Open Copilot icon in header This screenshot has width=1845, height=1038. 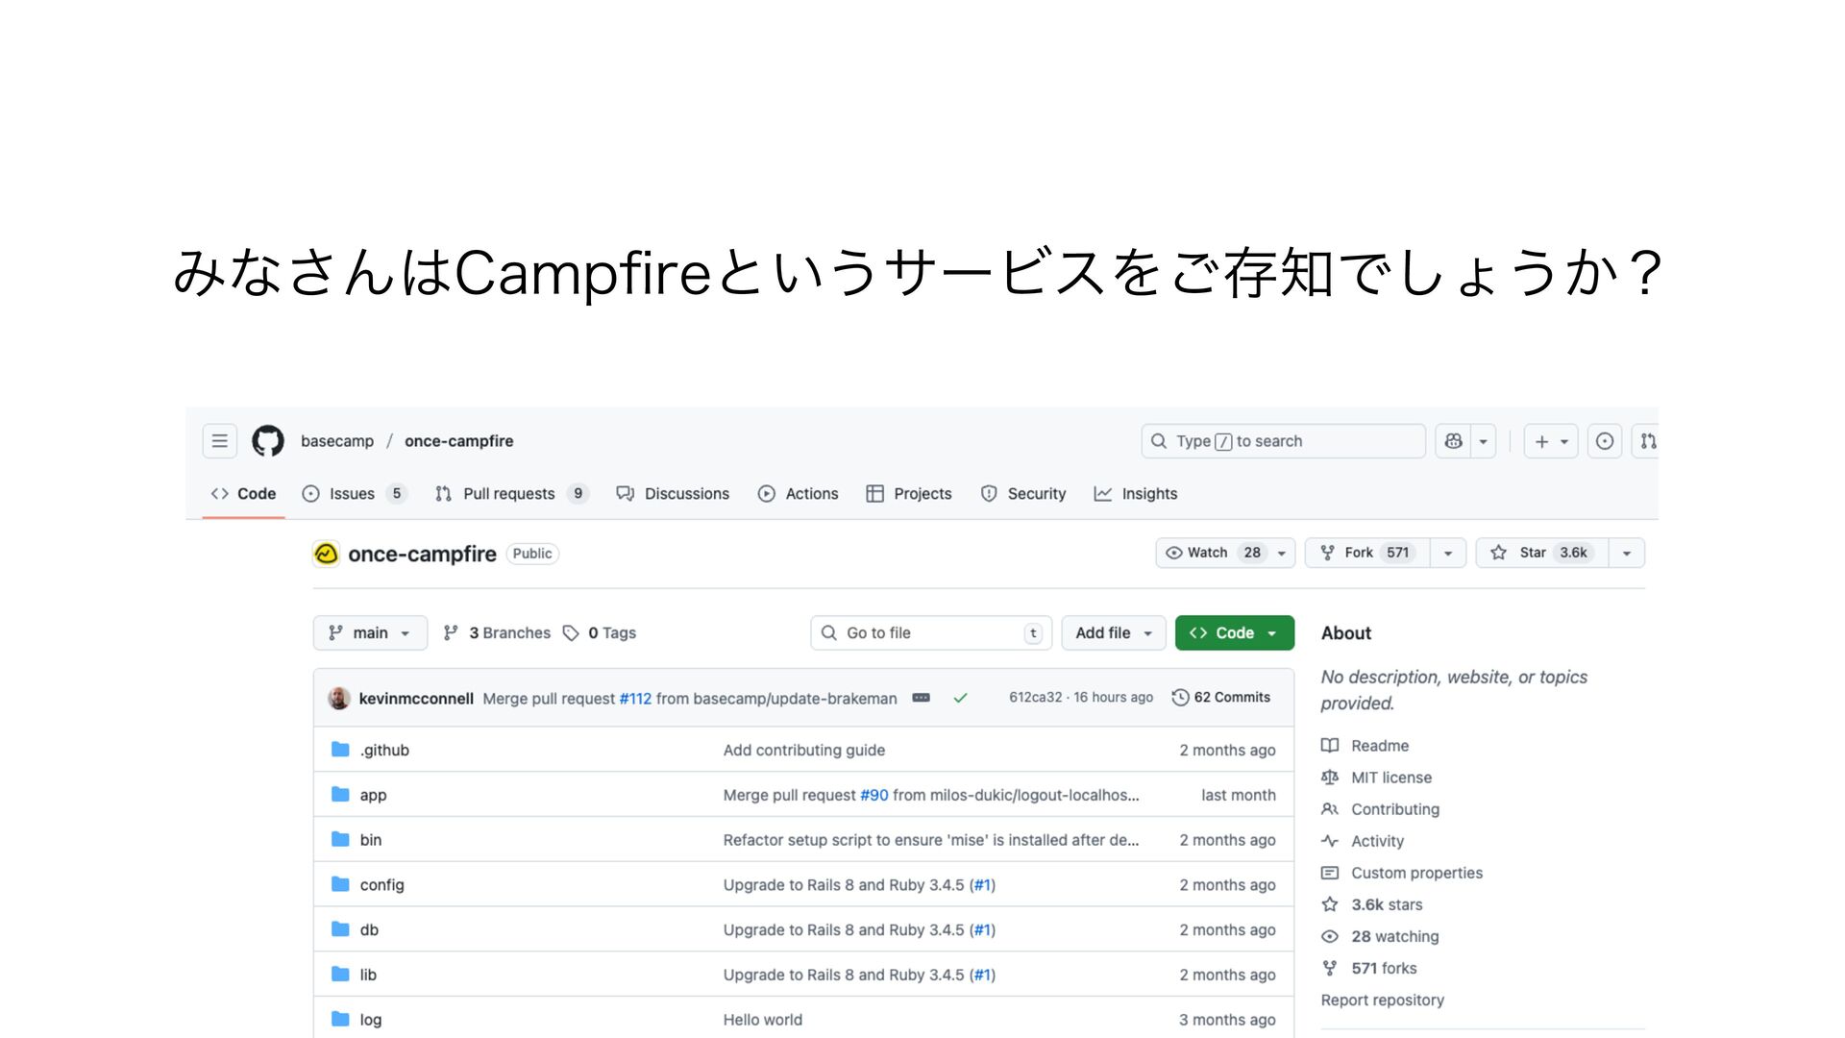click(x=1453, y=441)
